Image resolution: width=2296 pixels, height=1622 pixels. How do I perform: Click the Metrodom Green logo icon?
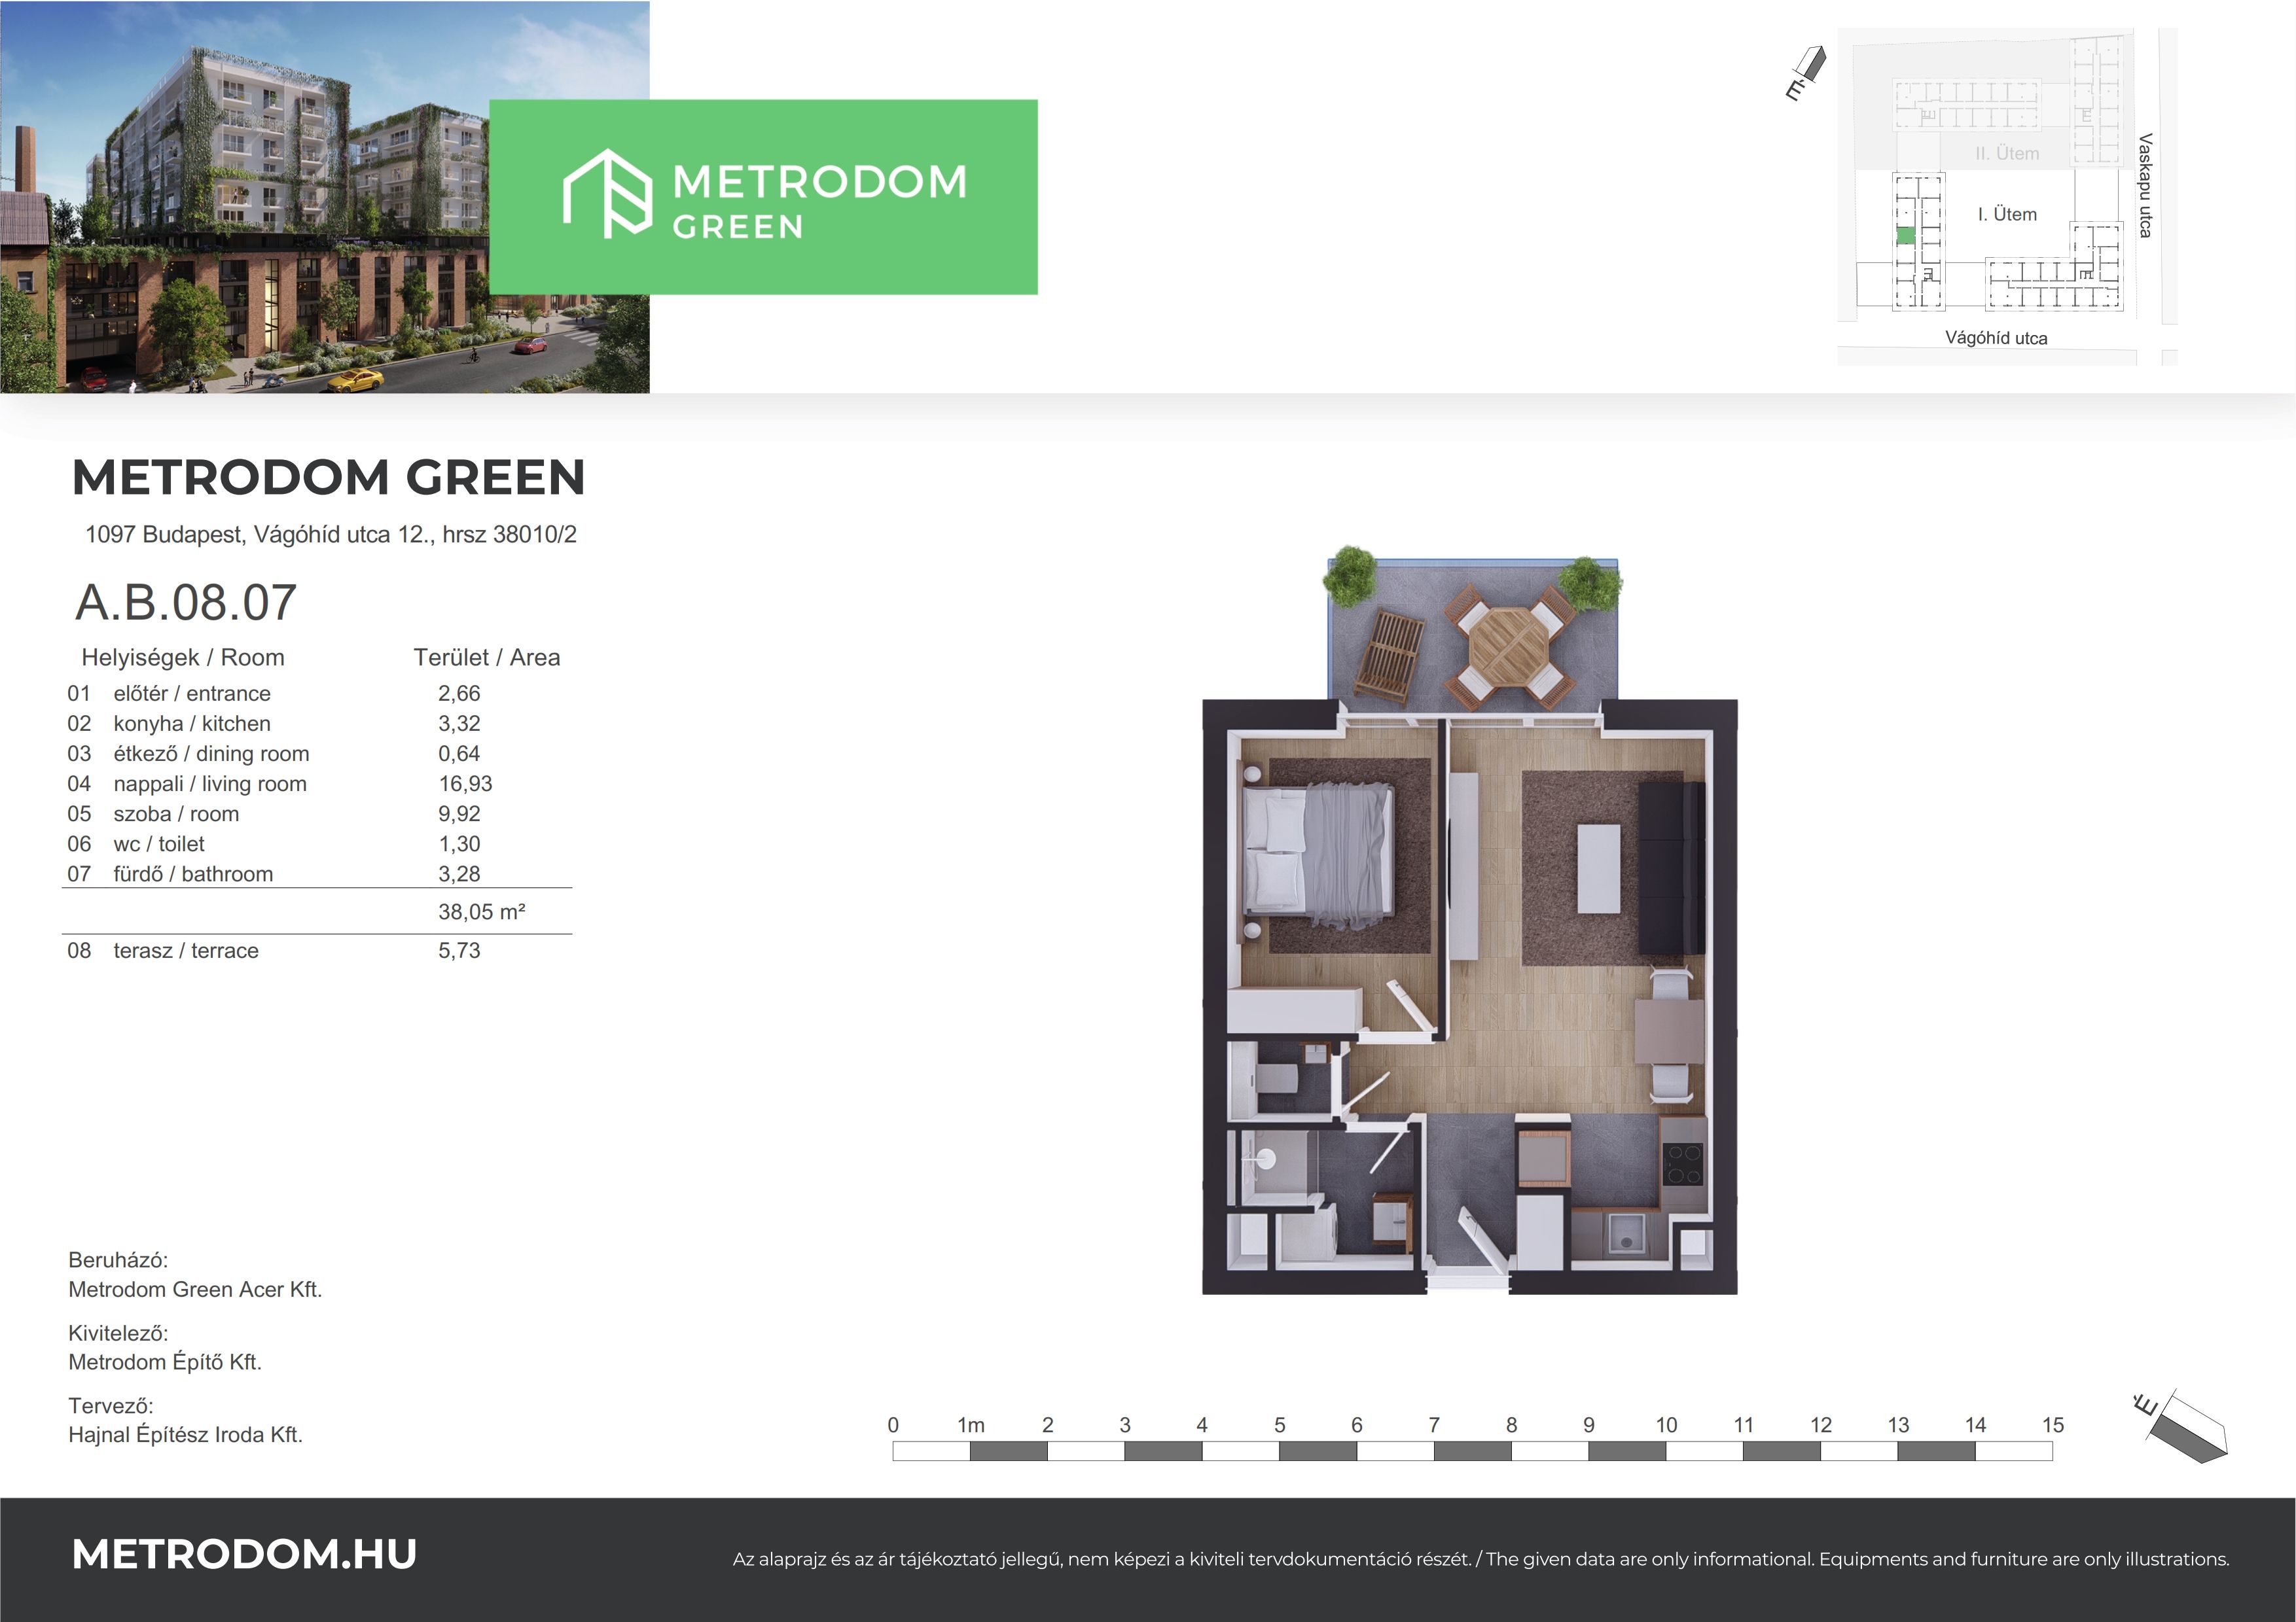pyautogui.click(x=608, y=194)
